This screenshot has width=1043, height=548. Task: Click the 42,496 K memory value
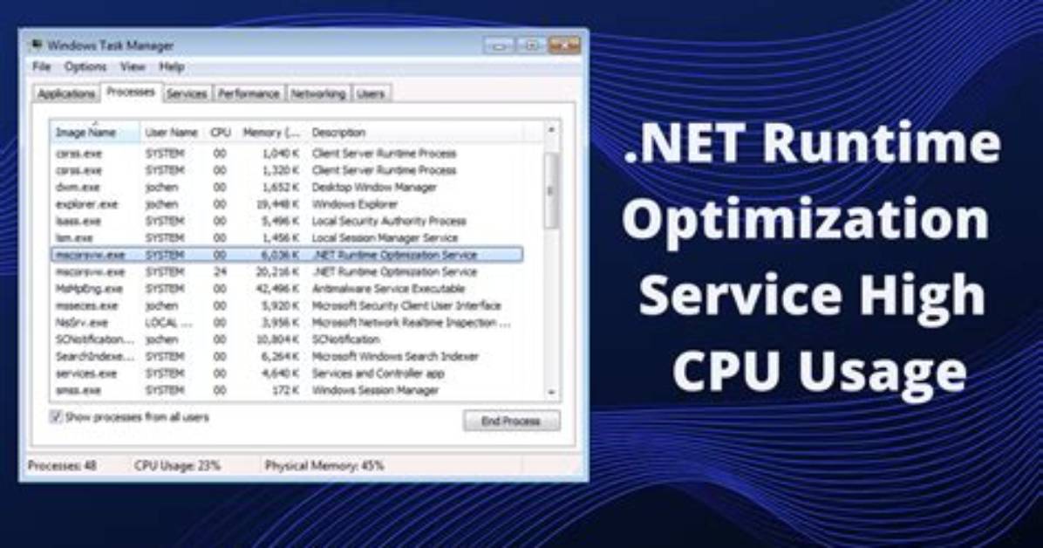click(x=277, y=289)
